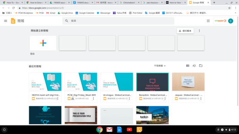Open template gallery more options menu

(x=199, y=31)
